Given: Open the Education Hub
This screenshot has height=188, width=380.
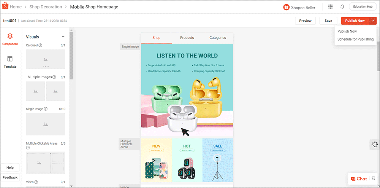Looking at the screenshot, I should pos(363,6).
